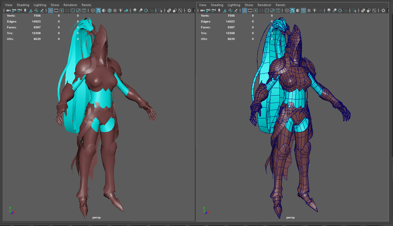Toggle Wireframe on Shaded in left viewport
393x226 pixels.
(109, 10)
